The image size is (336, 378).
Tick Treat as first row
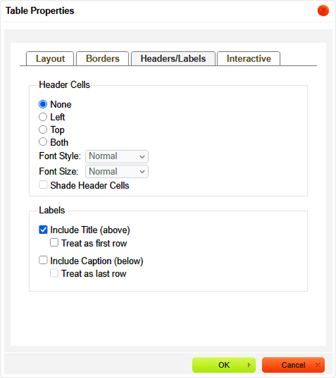(x=55, y=243)
